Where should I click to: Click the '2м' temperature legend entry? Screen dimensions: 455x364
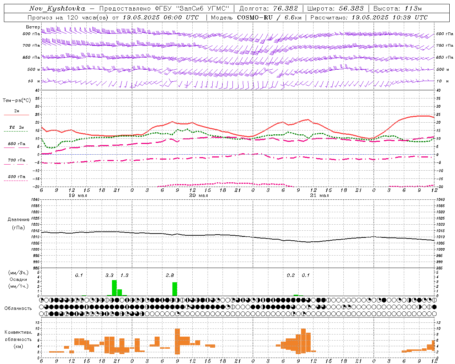[x=17, y=111]
